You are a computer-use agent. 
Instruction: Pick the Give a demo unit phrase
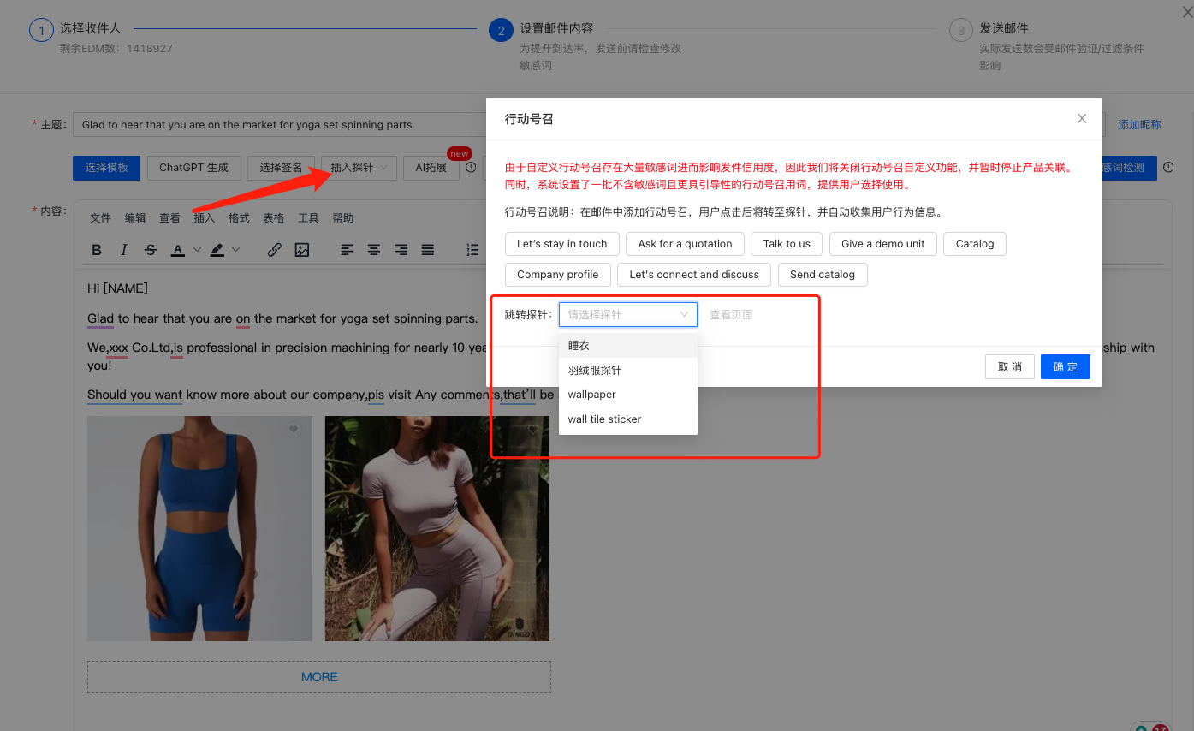pyautogui.click(x=883, y=244)
